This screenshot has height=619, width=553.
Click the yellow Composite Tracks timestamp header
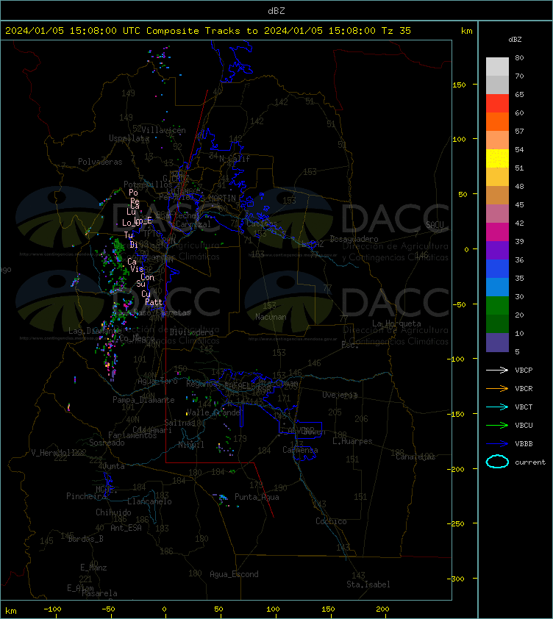click(208, 30)
